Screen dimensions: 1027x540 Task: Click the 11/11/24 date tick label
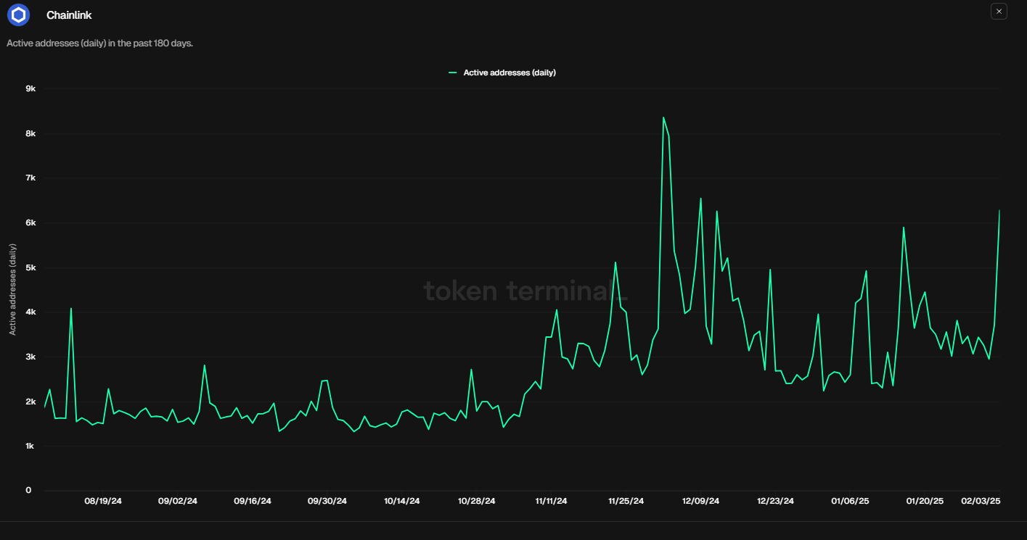552,501
